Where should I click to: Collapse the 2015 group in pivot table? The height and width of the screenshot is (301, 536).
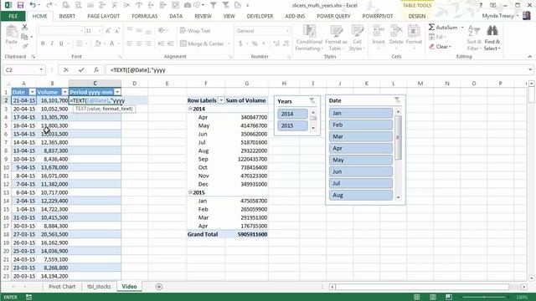pyautogui.click(x=190, y=192)
